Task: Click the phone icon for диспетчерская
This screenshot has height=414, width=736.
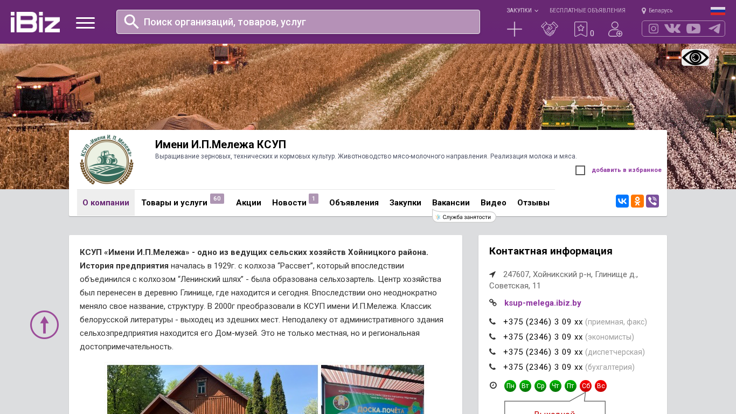Action: (492, 352)
